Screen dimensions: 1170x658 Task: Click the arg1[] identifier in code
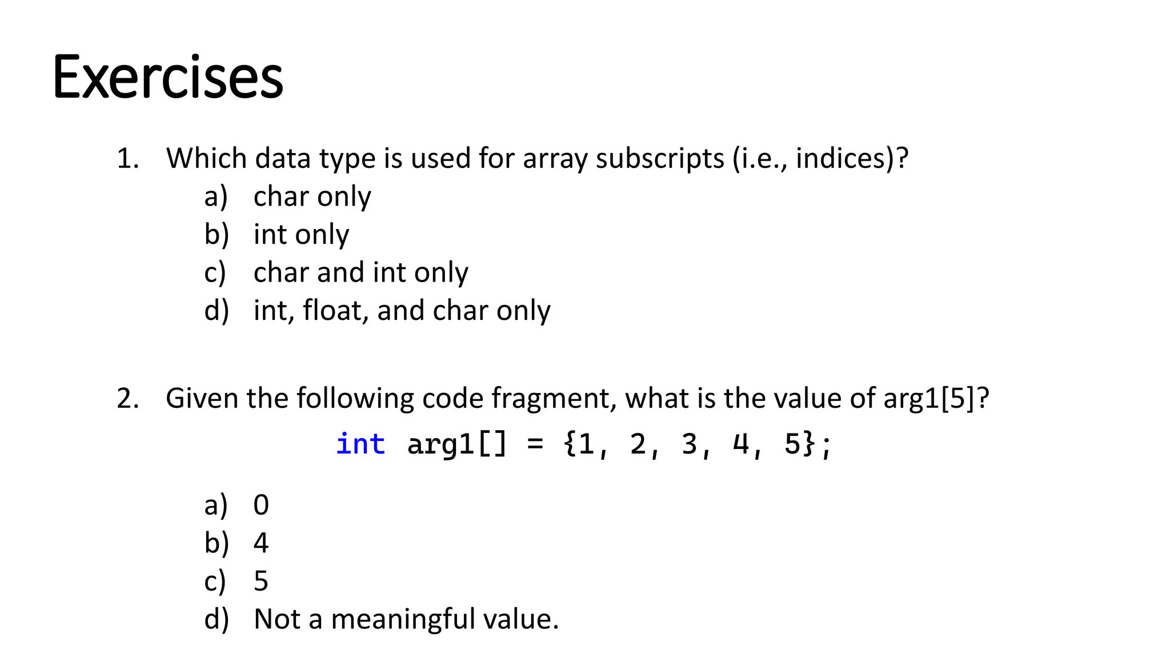coord(457,445)
